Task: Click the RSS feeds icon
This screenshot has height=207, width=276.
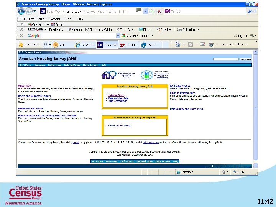Action: point(190,44)
